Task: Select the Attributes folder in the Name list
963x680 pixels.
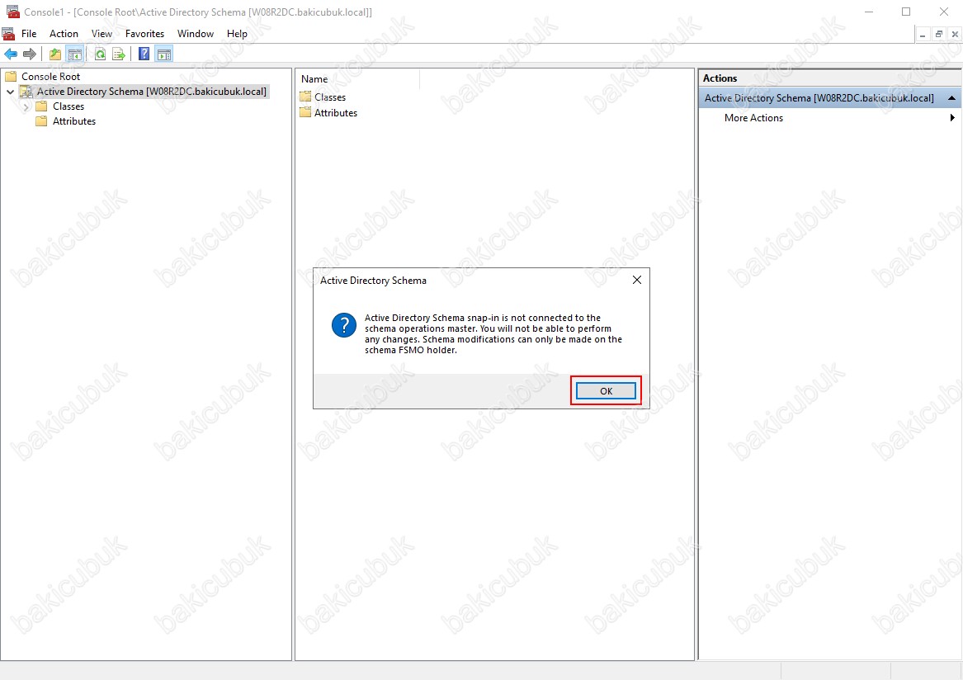Action: (335, 113)
